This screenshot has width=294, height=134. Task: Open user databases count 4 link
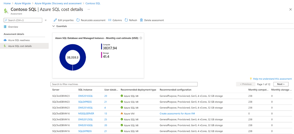pyautogui.click(x=105, y=107)
